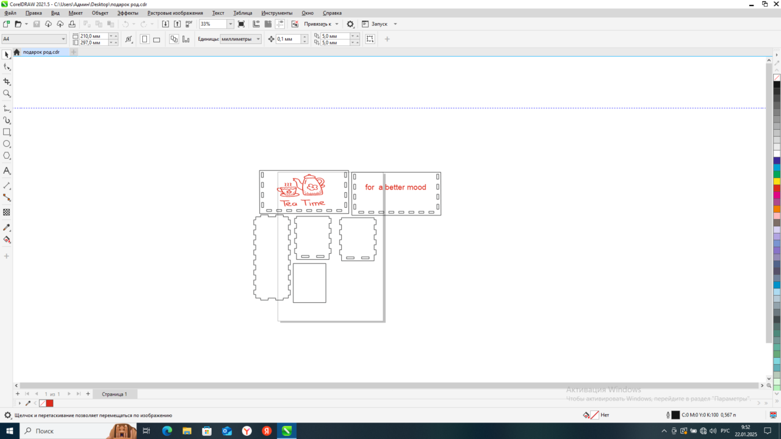Open the Инструменты menu
The image size is (781, 439).
[x=277, y=13]
